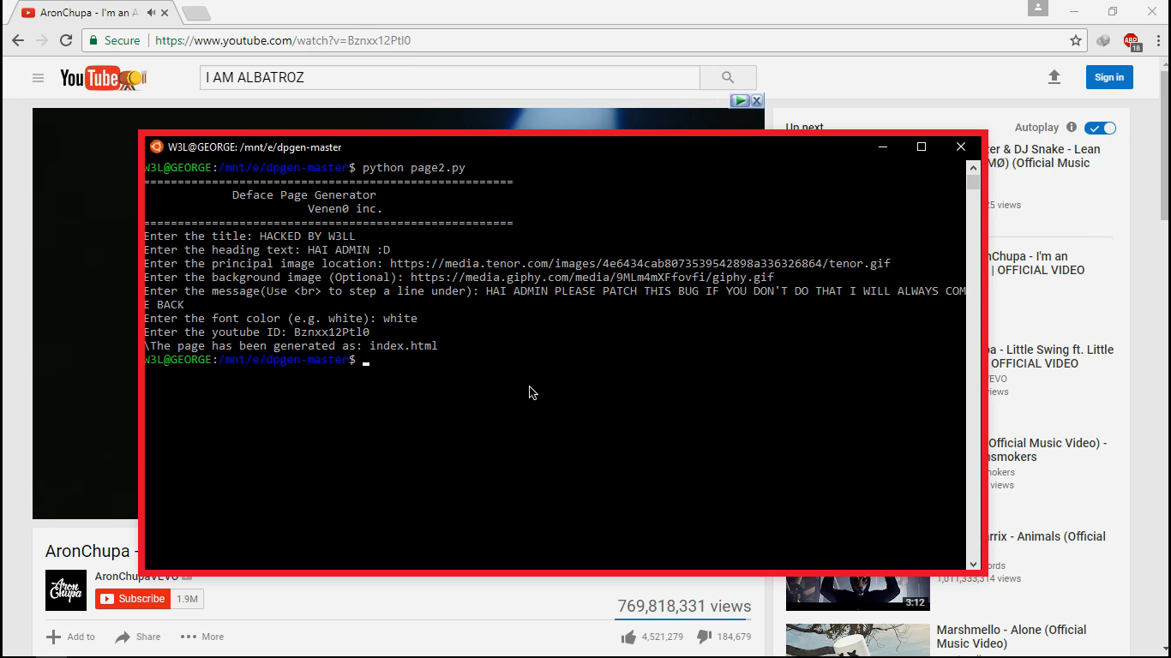
Task: Select the search magnifier icon
Action: tap(728, 77)
